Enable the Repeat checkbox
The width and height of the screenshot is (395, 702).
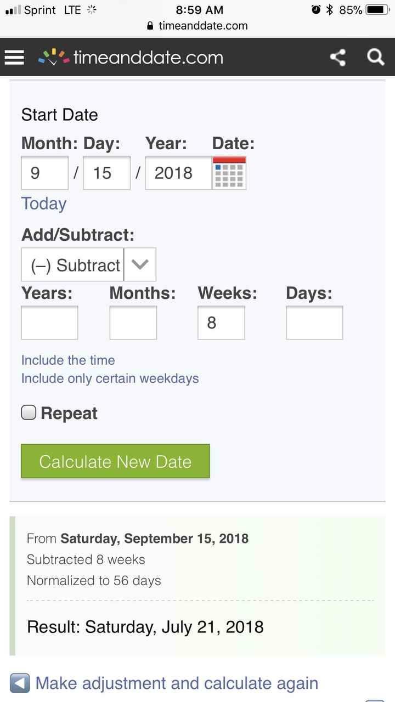pyautogui.click(x=29, y=412)
